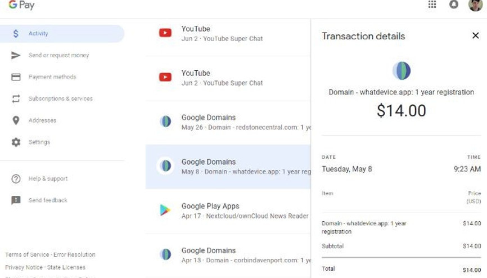
Task: Click the question mark help icon
Action: click(16, 179)
